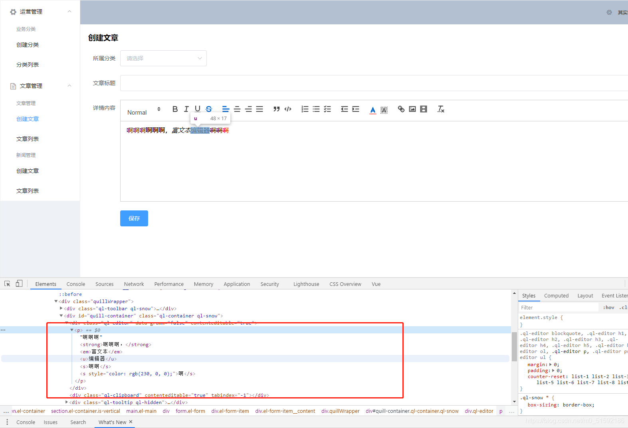Screen dimensions: 628x428
Task: Open DevTools drawer three-dot menu
Action: (x=7, y=422)
